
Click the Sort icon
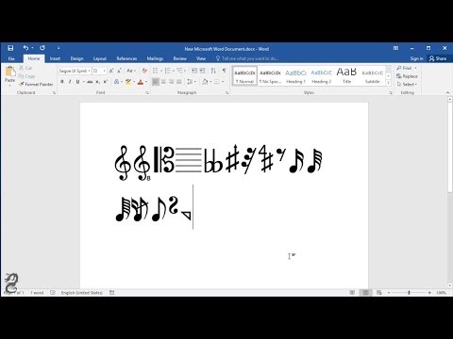pos(213,71)
